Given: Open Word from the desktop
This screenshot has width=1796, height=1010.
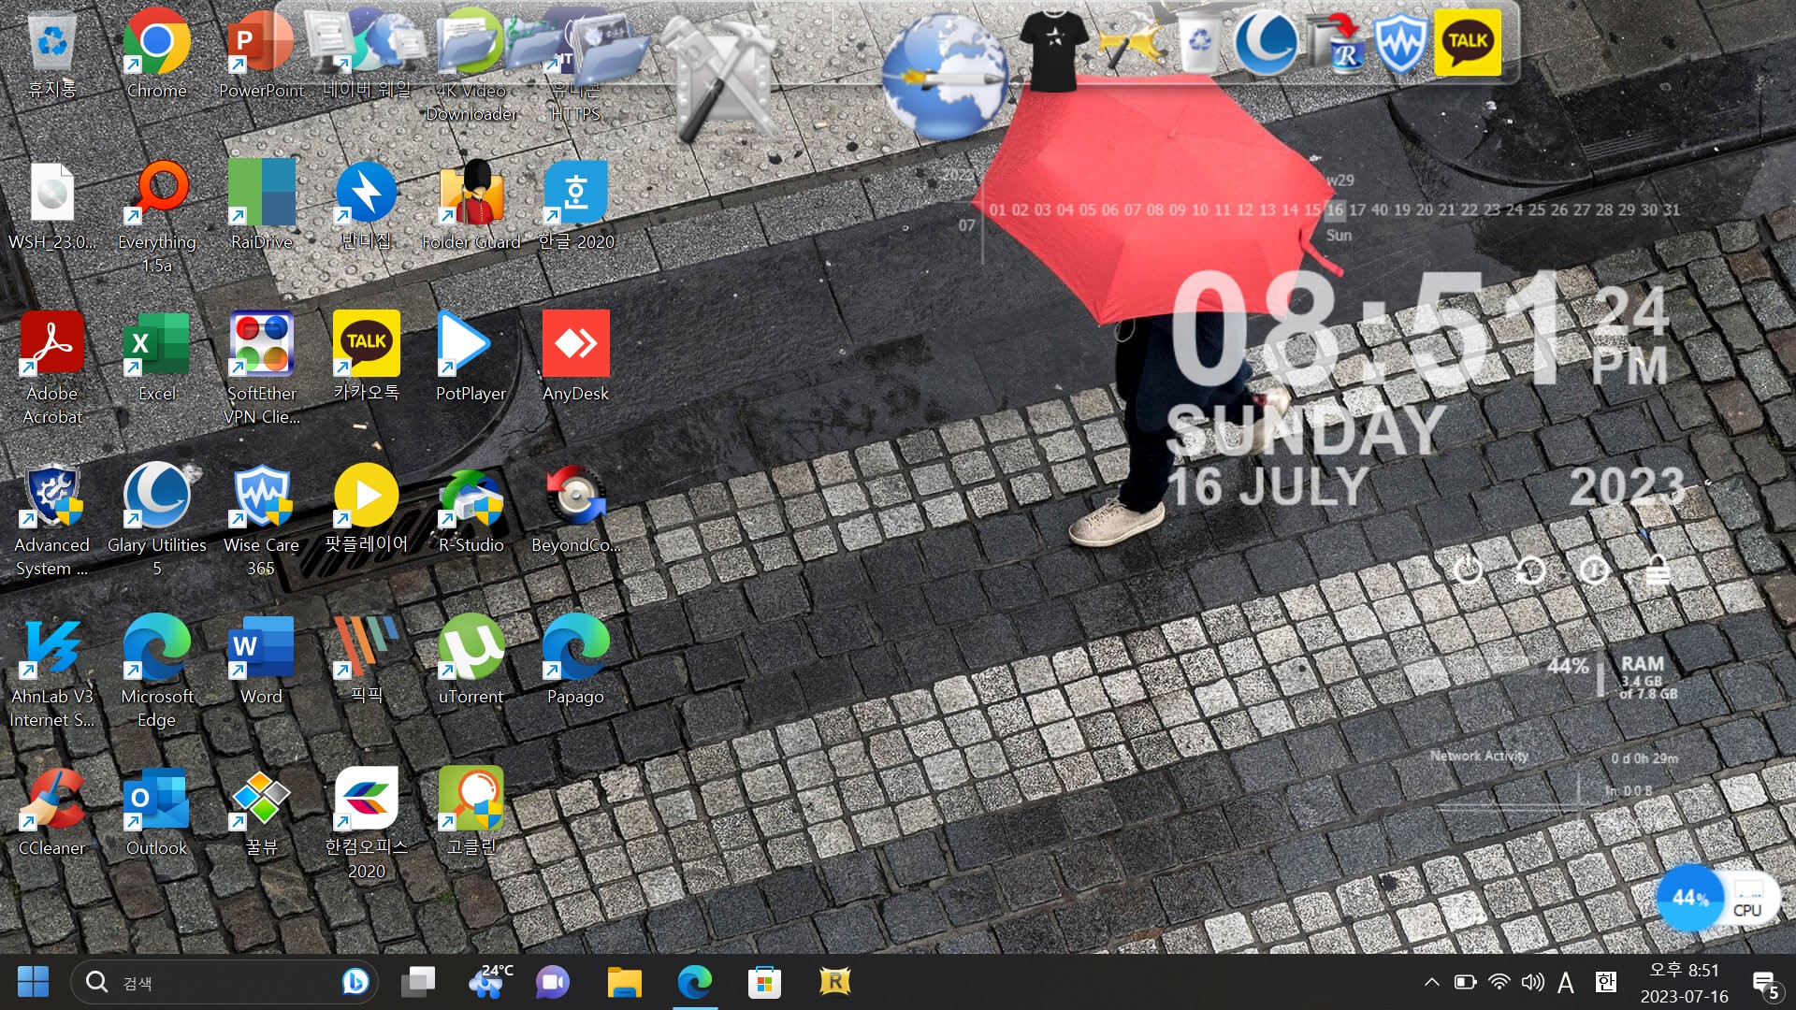Looking at the screenshot, I should pos(261,660).
